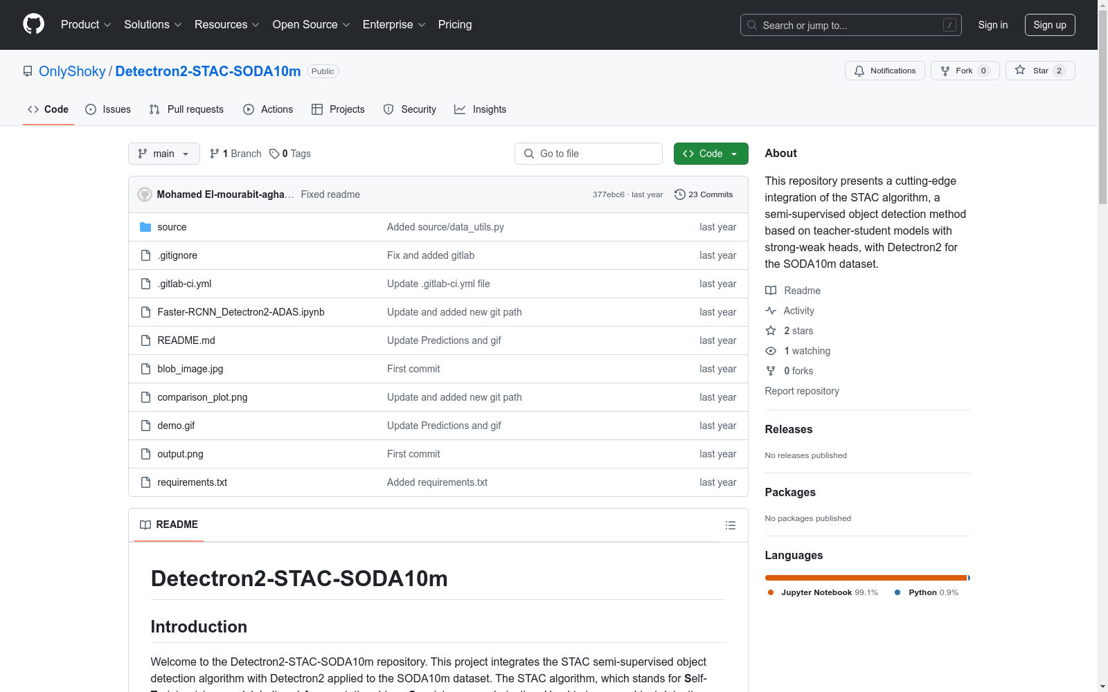
Task: Click the Sign up button
Action: (x=1050, y=25)
